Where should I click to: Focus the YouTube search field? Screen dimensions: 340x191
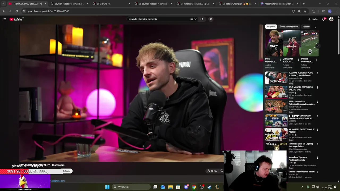[159, 19]
